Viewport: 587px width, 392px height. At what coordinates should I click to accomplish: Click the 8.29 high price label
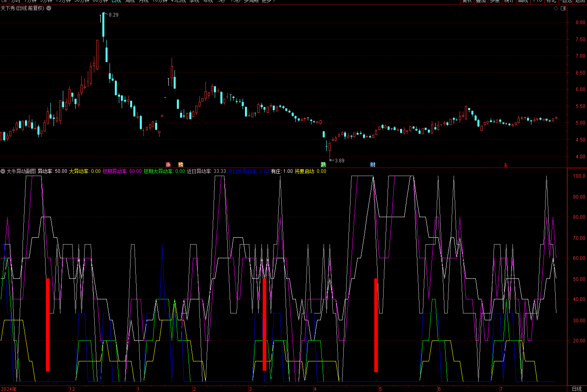114,15
